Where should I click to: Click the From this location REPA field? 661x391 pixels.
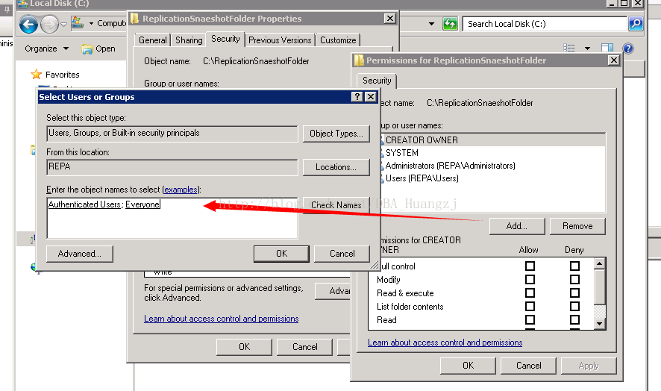tap(172, 167)
